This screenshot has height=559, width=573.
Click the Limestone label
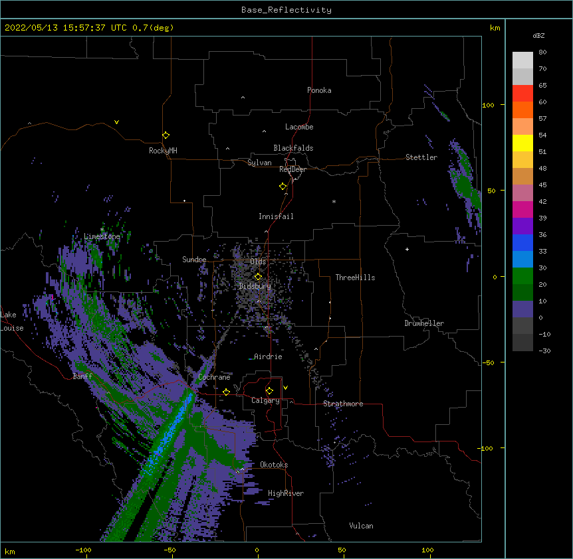click(x=102, y=236)
